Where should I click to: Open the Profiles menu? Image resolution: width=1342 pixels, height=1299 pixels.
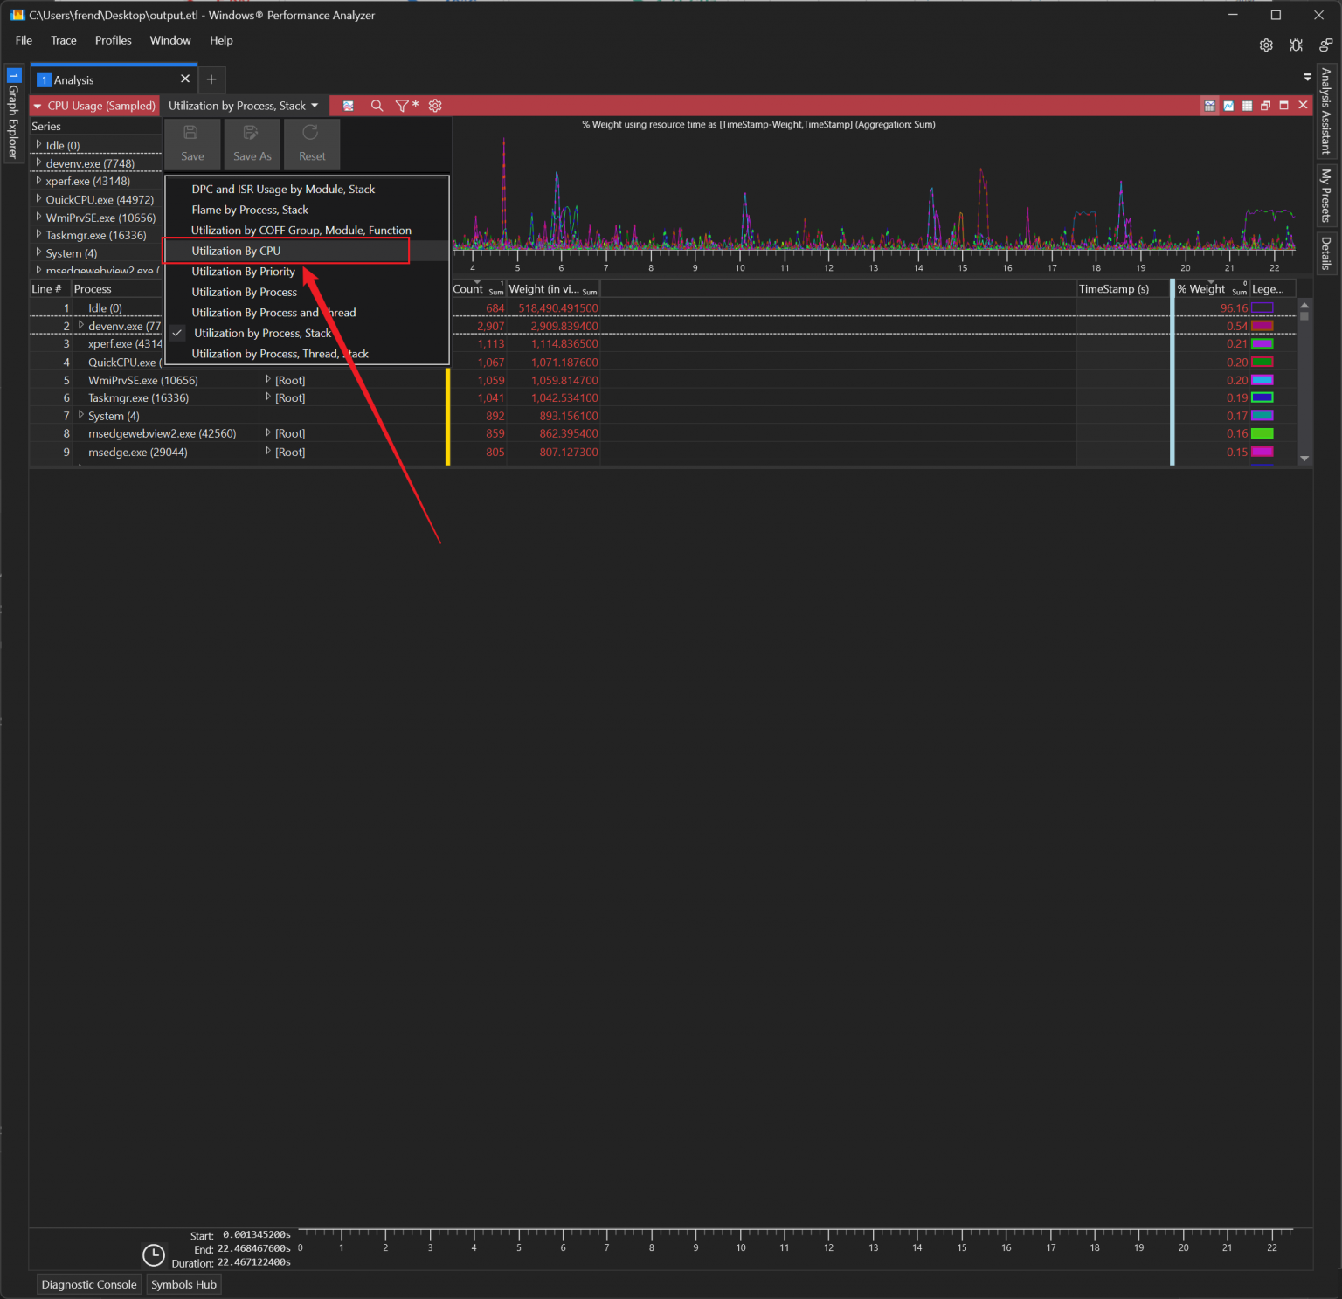coord(113,40)
